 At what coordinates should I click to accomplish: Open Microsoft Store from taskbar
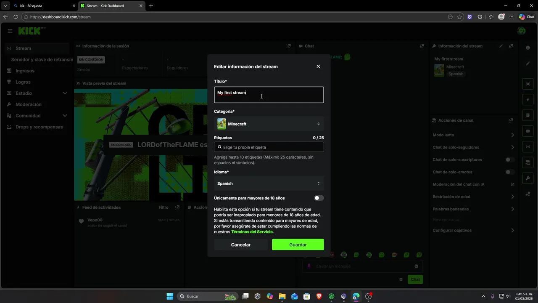[x=307, y=296]
